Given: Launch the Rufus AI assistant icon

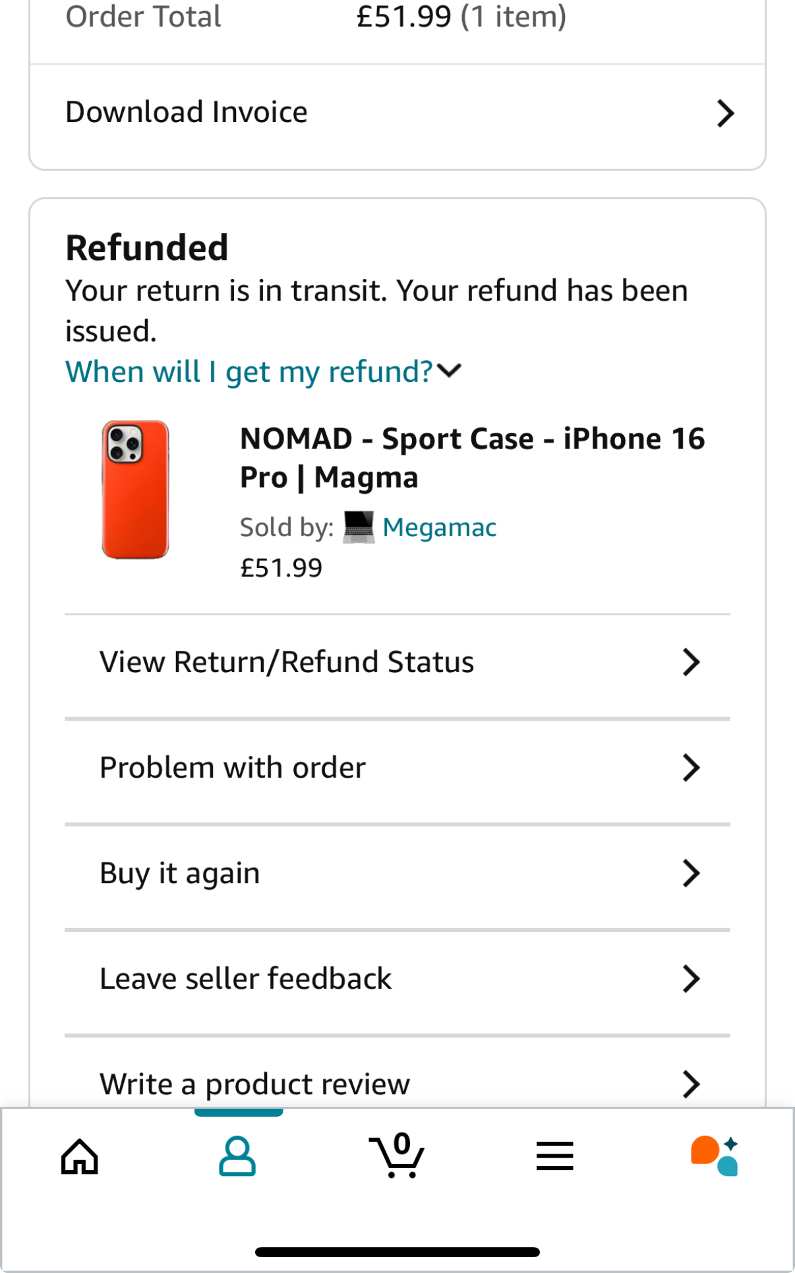Looking at the screenshot, I should [714, 1156].
